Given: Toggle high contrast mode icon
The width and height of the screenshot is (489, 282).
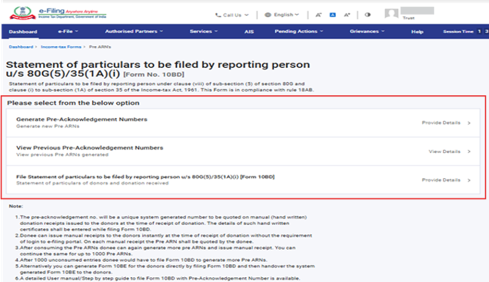Looking at the screenshot, I should coord(368,15).
